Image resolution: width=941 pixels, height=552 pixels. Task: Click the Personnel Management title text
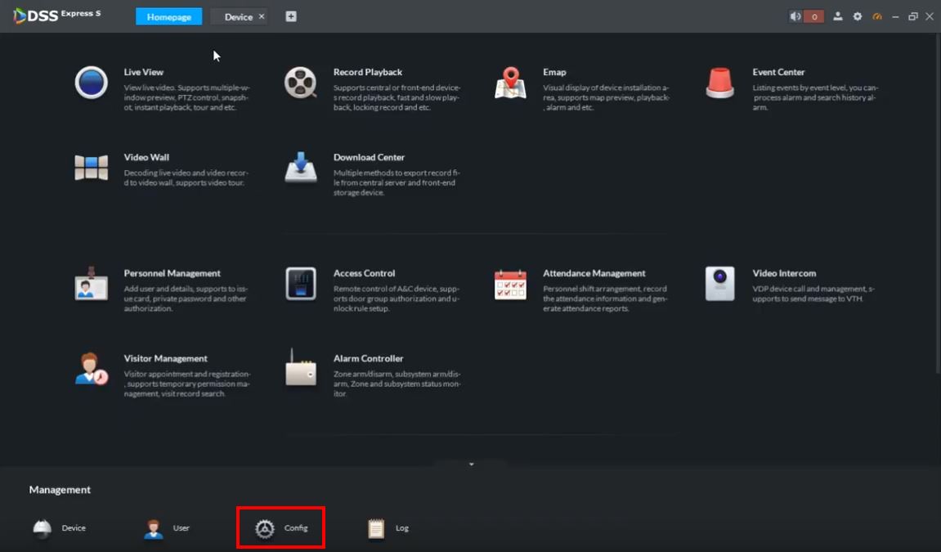[x=173, y=273]
